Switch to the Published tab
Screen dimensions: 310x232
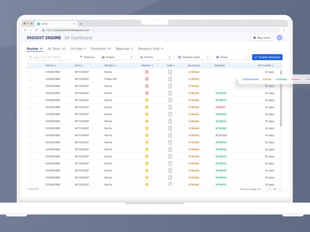[101, 49]
